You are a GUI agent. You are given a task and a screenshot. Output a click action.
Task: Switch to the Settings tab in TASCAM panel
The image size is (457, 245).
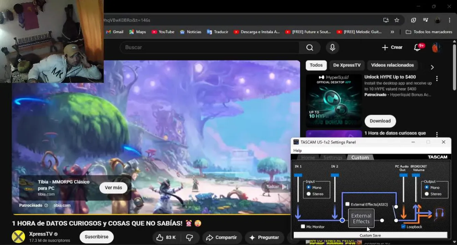333,158
